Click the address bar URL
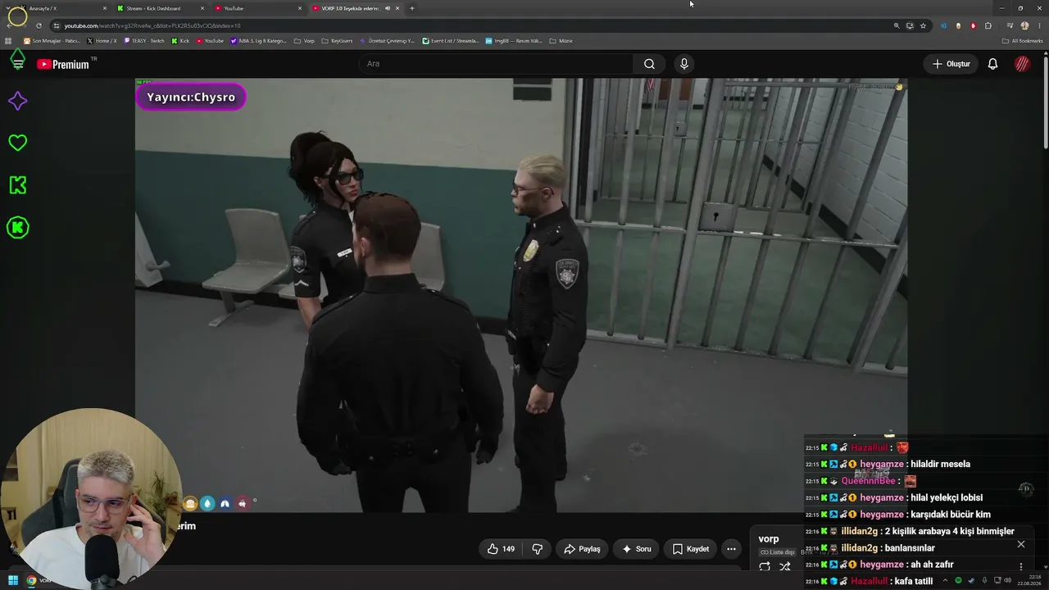Viewport: 1049px width, 590px height. (x=152, y=25)
